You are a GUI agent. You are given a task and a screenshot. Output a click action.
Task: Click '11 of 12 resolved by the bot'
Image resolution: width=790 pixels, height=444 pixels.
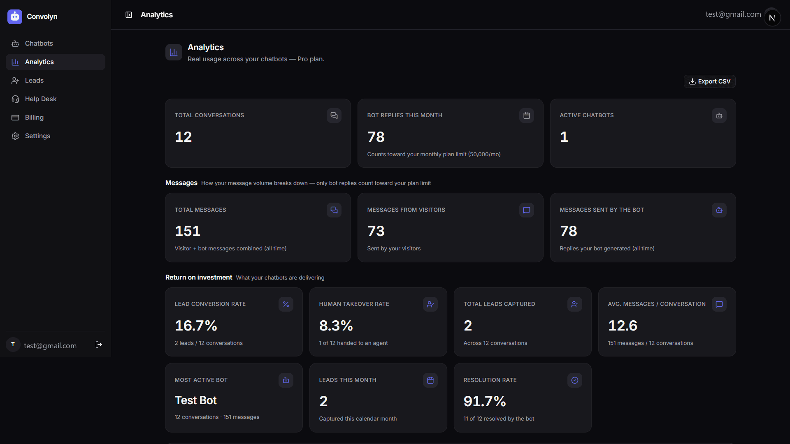point(499,419)
